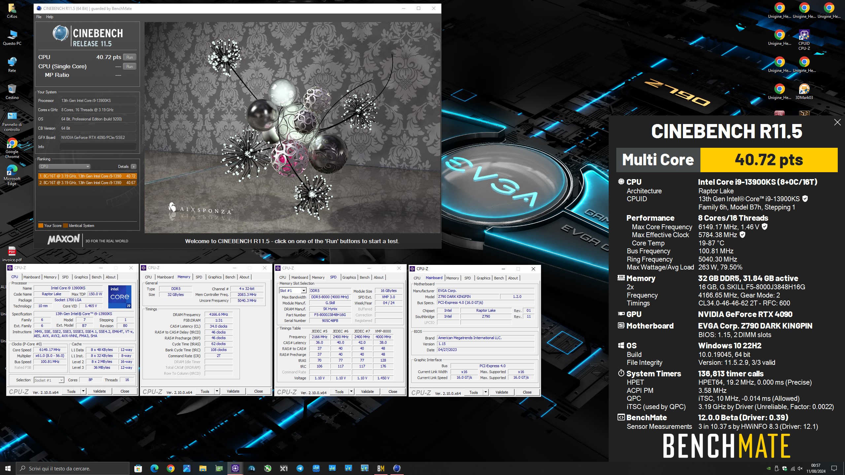845x475 pixels.
Task: Open the Socket #1 selection dropdown in CPU-Z
Action: (x=61, y=380)
